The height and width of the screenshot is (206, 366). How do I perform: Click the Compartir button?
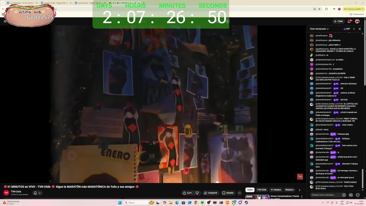[x=210, y=193]
